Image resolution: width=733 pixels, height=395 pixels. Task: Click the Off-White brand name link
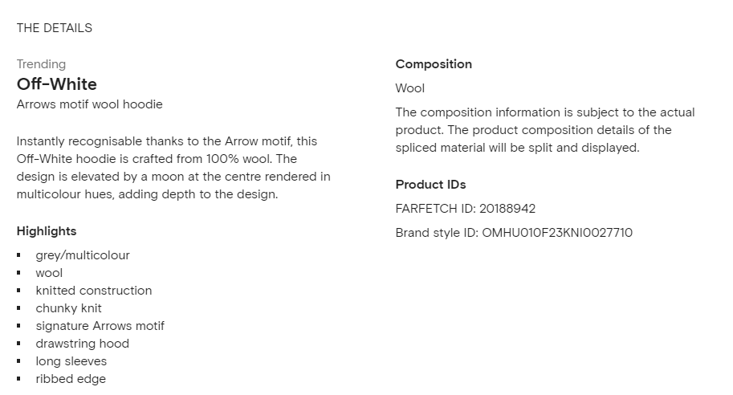click(56, 84)
